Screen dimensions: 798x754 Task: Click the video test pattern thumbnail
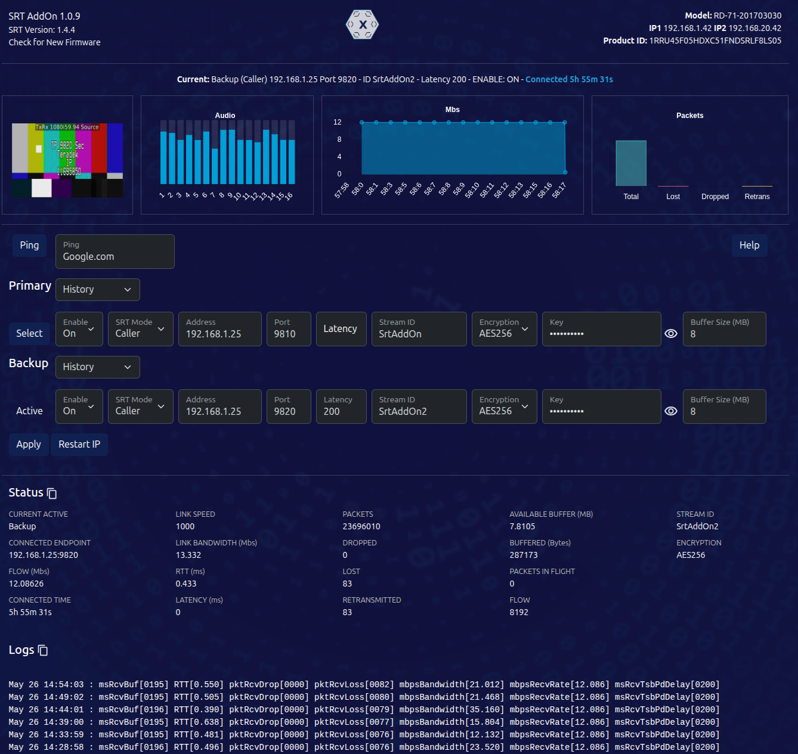click(x=67, y=160)
